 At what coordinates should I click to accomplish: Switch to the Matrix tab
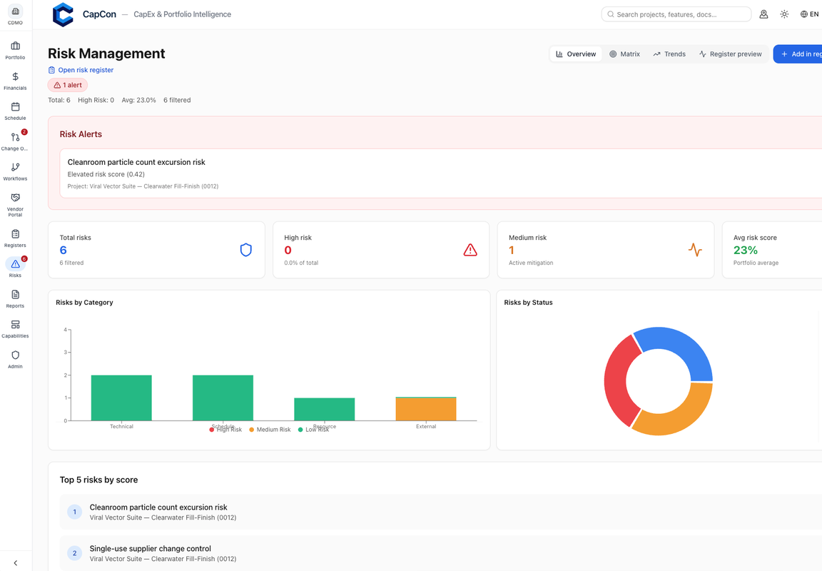[625, 54]
